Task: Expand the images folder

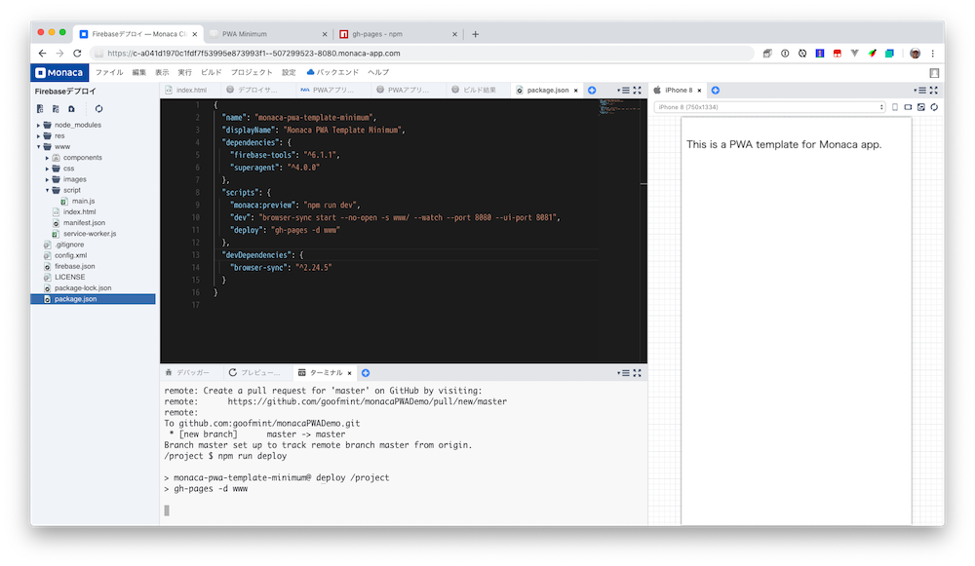Action: click(x=47, y=179)
